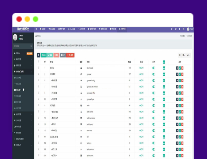Click the hamburger menu icon in top bar
207x159 pixels.
(x=36, y=29)
